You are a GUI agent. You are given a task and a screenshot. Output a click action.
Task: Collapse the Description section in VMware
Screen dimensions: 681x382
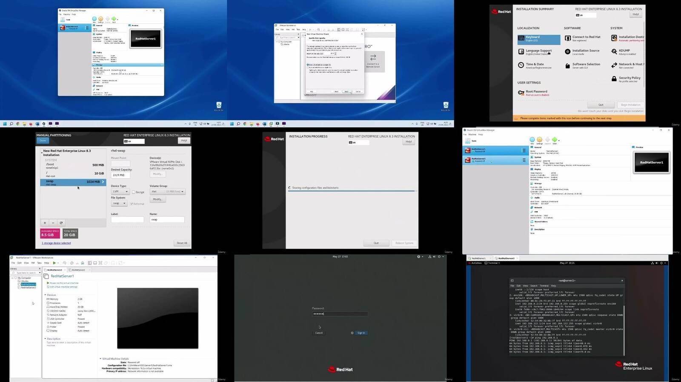pos(45,339)
